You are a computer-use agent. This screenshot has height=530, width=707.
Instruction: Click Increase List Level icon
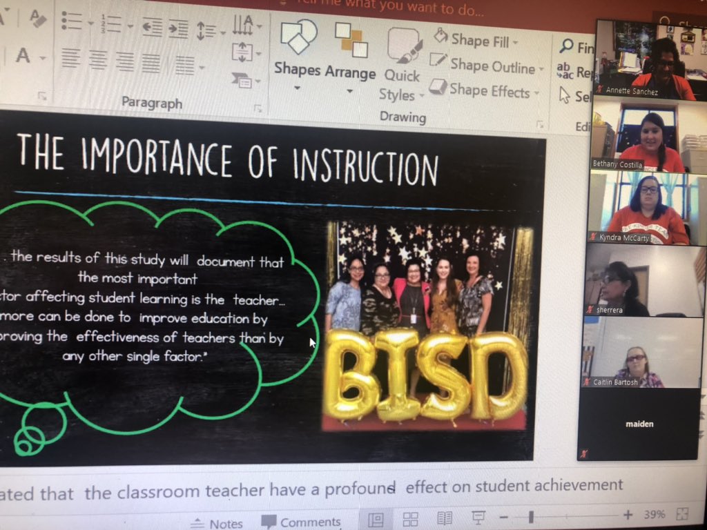click(178, 29)
